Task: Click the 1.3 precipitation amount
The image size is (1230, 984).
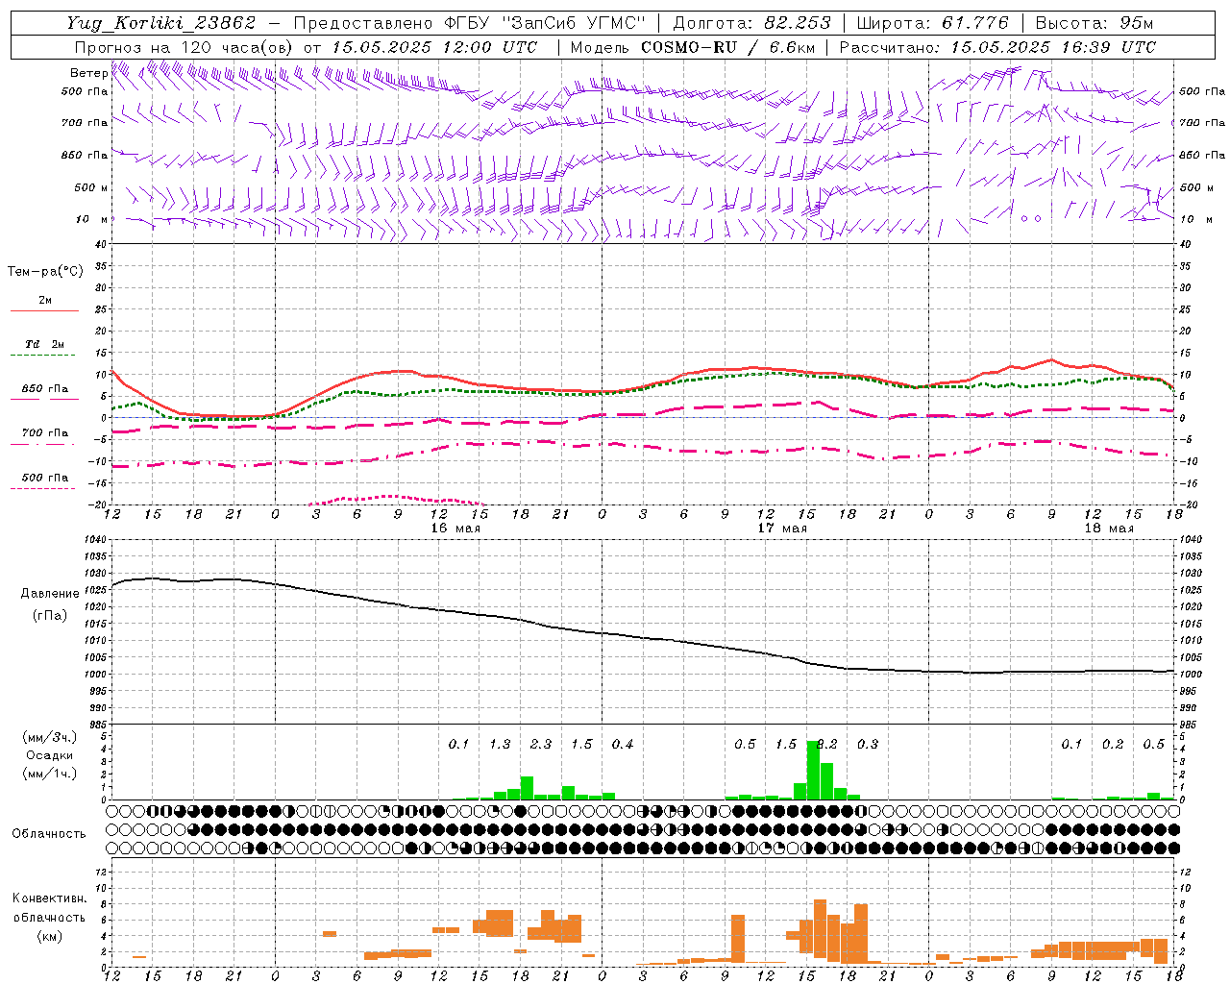Action: click(500, 745)
